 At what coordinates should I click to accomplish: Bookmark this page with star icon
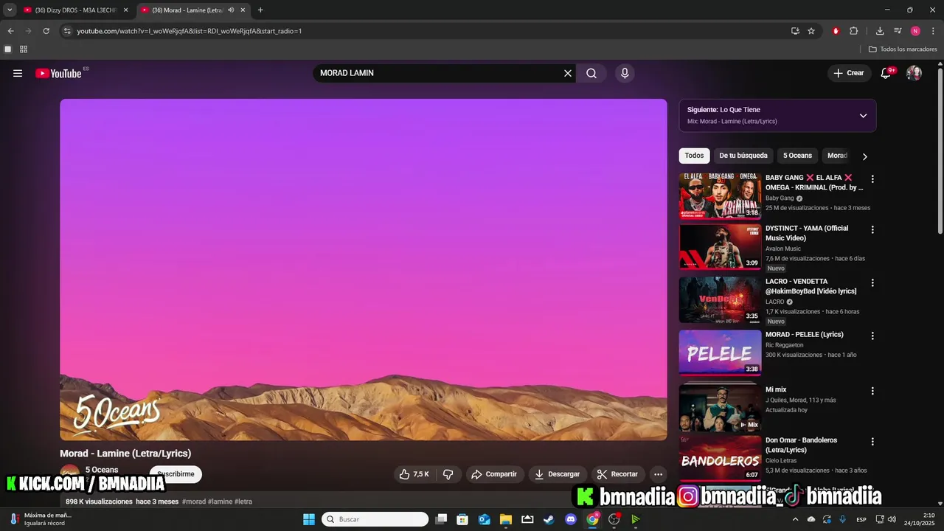[811, 31]
